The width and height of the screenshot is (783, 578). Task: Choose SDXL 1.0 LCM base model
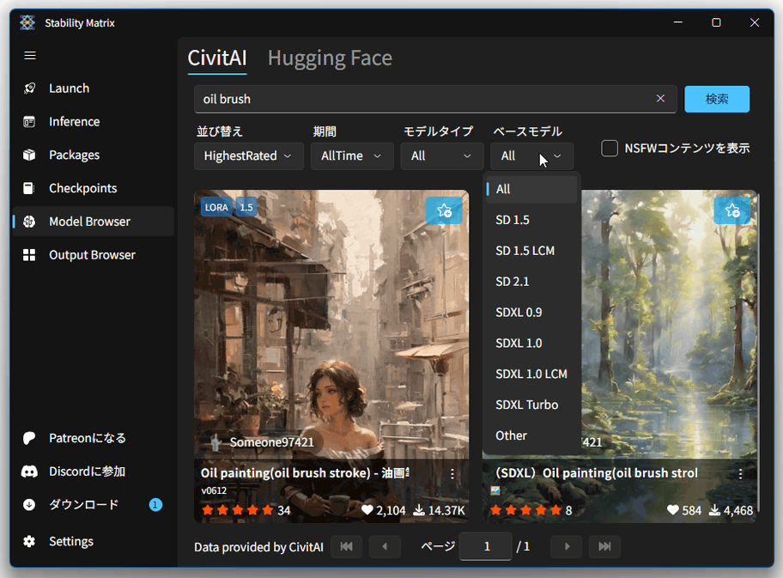click(x=531, y=374)
